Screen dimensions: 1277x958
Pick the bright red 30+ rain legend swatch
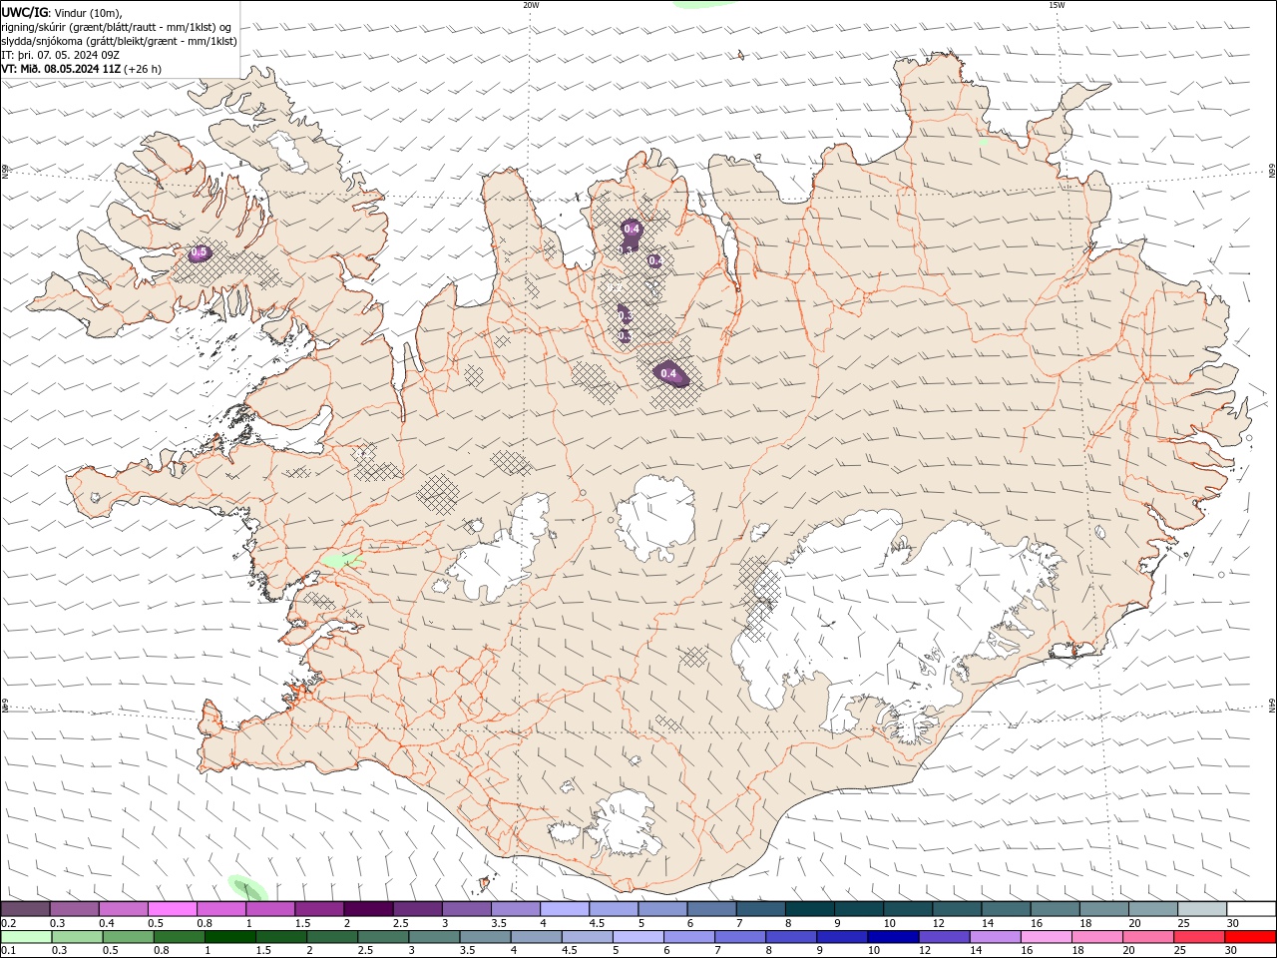[1250, 937]
